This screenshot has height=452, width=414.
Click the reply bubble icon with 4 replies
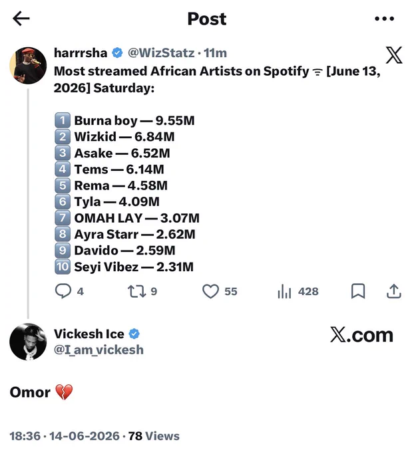[63, 291]
